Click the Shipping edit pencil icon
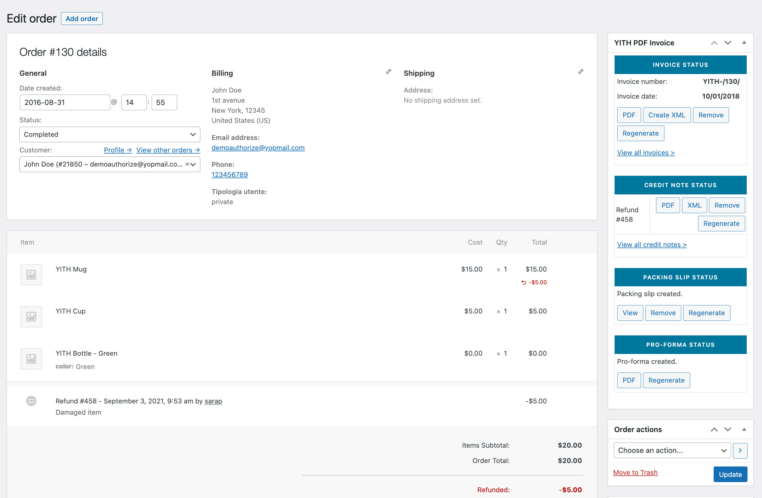The height and width of the screenshot is (498, 762). [580, 72]
